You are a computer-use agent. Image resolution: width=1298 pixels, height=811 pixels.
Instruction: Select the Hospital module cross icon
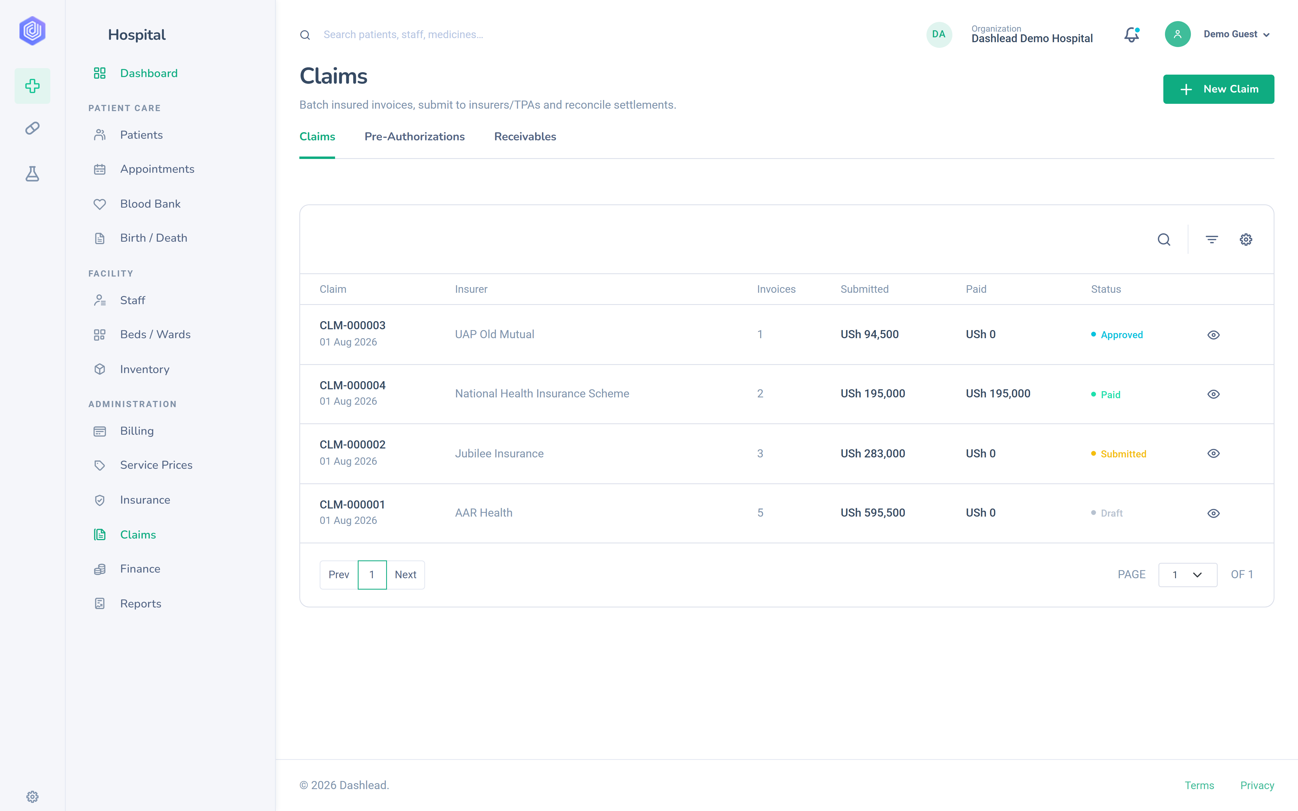pyautogui.click(x=32, y=86)
